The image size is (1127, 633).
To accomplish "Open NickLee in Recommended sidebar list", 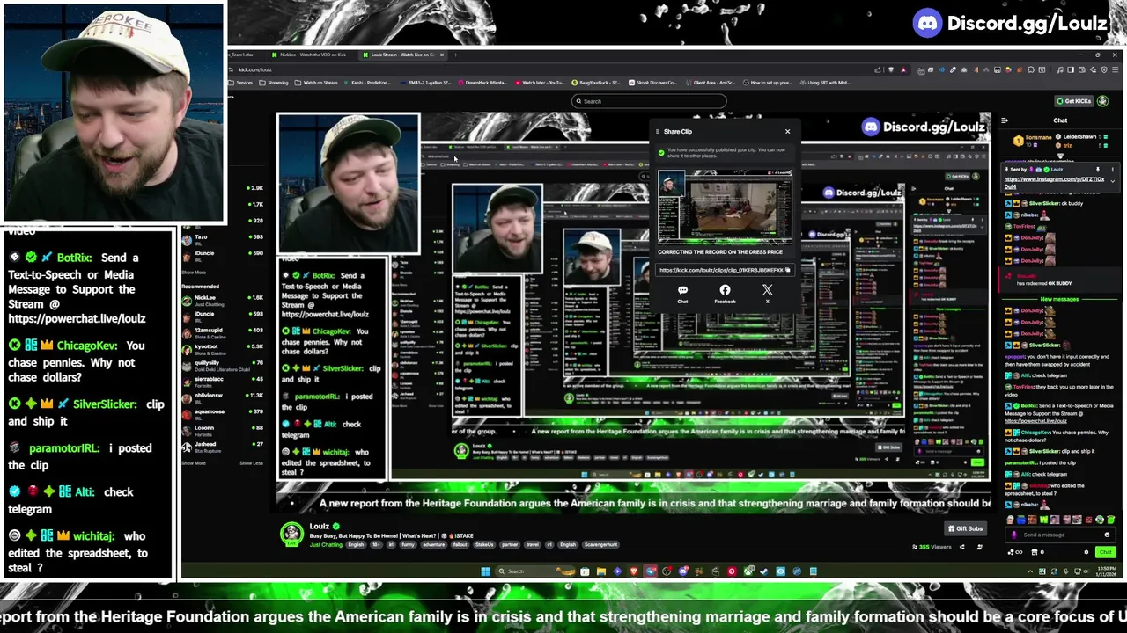I will 222,300.
